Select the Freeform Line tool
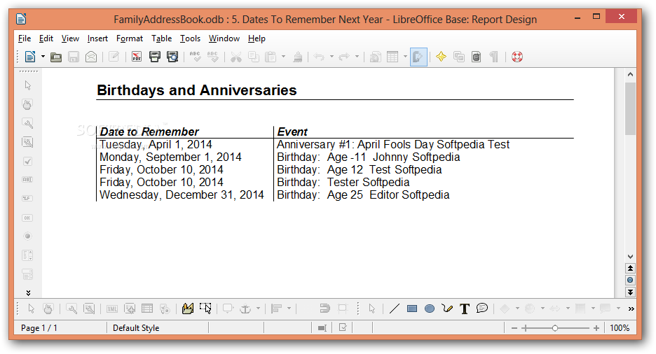The width and height of the screenshot is (656, 354). coord(447,309)
